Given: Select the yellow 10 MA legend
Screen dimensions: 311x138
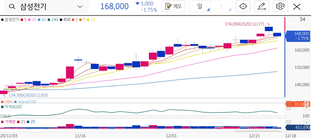Looking at the screenshot, I should (x=91, y=20).
